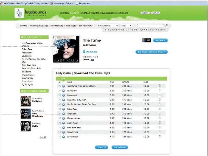Image resolution: width=208 pixels, height=156 pixels.
Task: Open the JUST ADDED menu item
Action: (71, 26)
